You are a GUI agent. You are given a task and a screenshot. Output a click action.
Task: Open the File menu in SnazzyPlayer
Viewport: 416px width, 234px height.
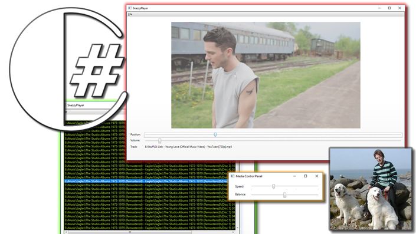click(130, 14)
